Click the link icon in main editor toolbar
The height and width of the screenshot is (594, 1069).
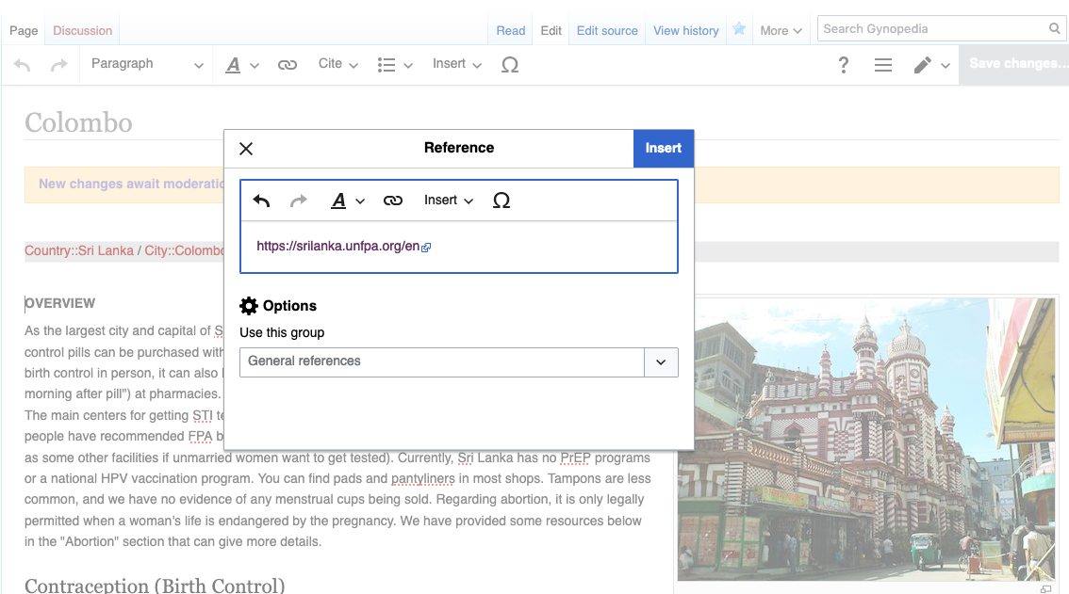click(288, 64)
